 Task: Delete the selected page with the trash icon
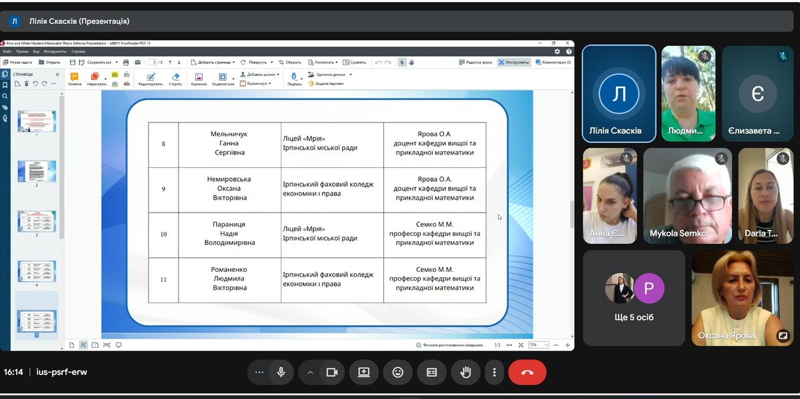point(27,83)
